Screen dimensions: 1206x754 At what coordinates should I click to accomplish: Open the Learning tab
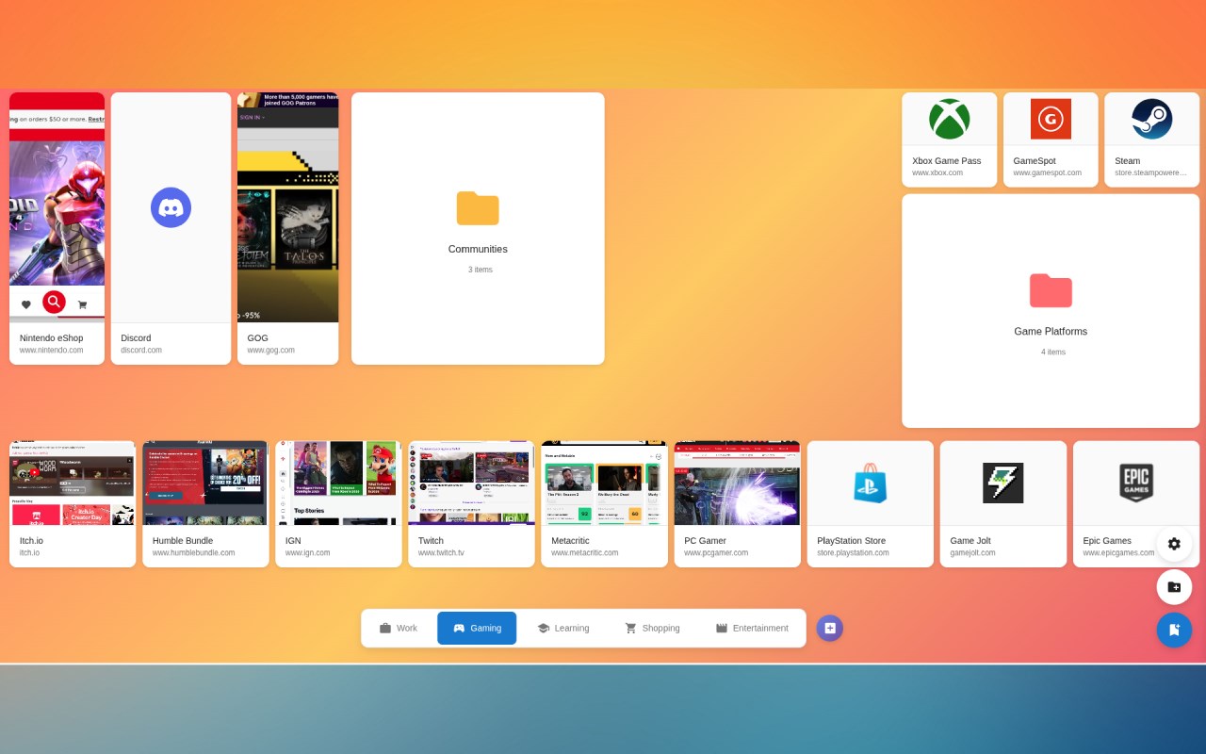point(562,628)
